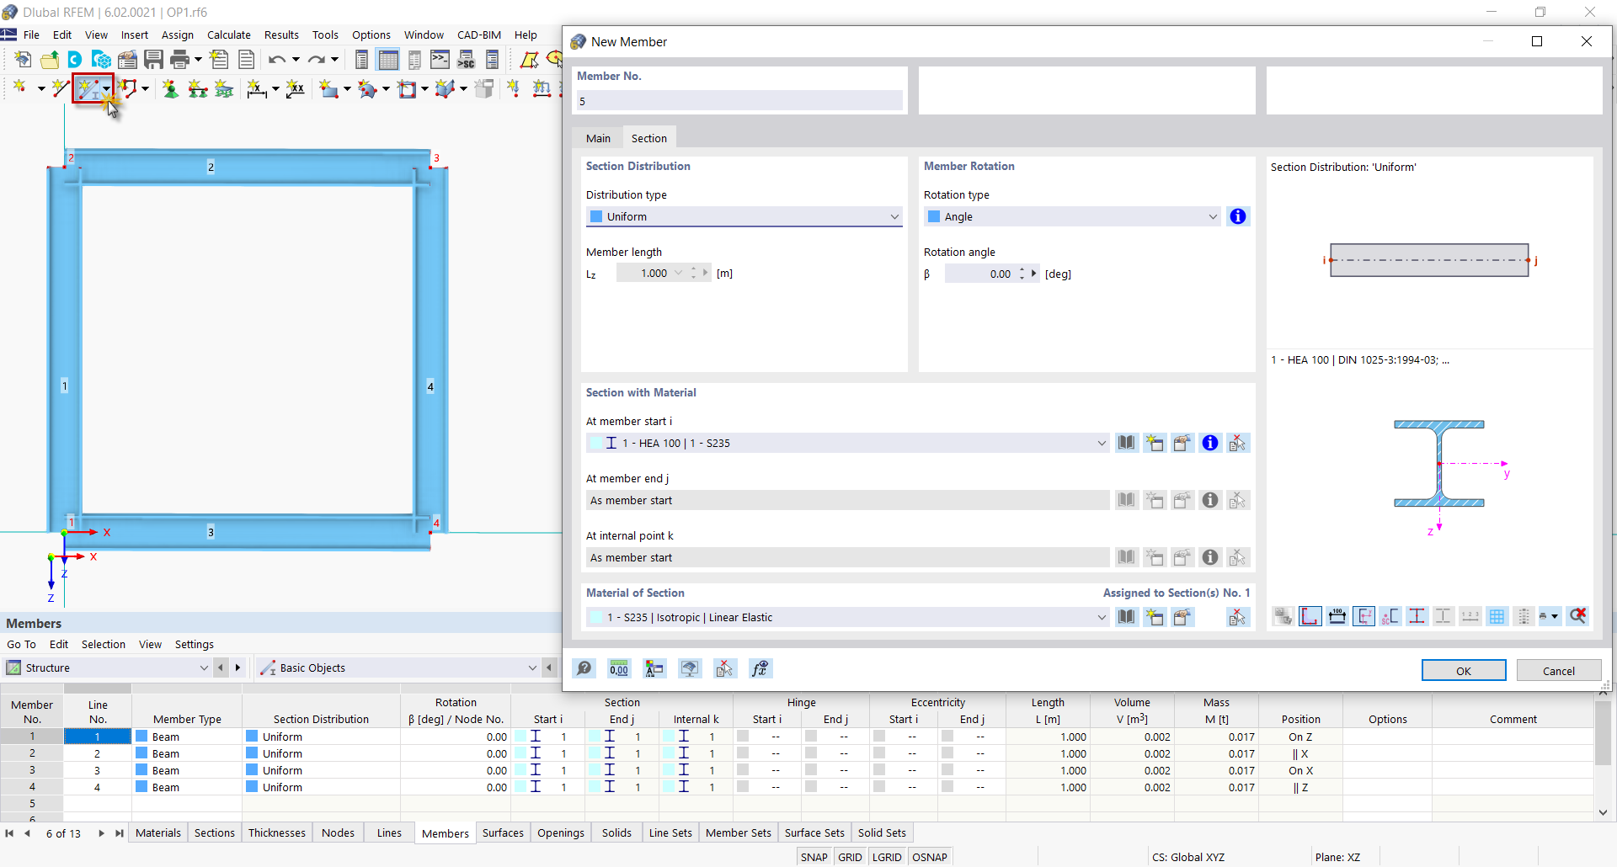The height and width of the screenshot is (867, 1617).
Task: Toggle the section outline display icon in preview
Action: [x=1310, y=616]
